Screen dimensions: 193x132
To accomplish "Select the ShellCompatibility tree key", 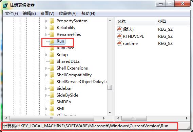I will click(74, 75).
